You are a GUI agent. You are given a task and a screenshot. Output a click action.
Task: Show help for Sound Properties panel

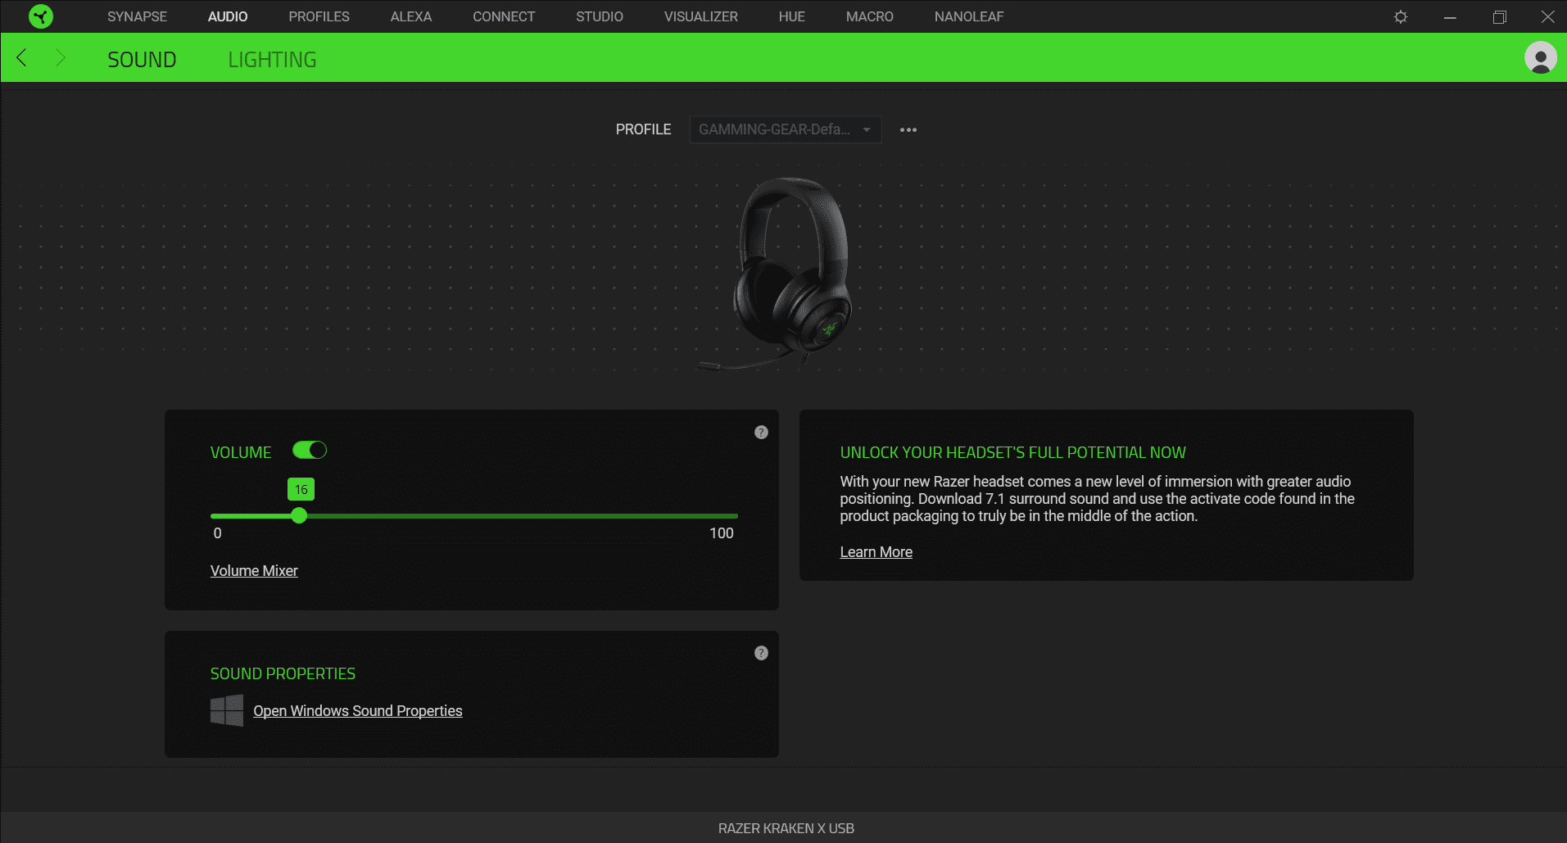pyautogui.click(x=761, y=653)
